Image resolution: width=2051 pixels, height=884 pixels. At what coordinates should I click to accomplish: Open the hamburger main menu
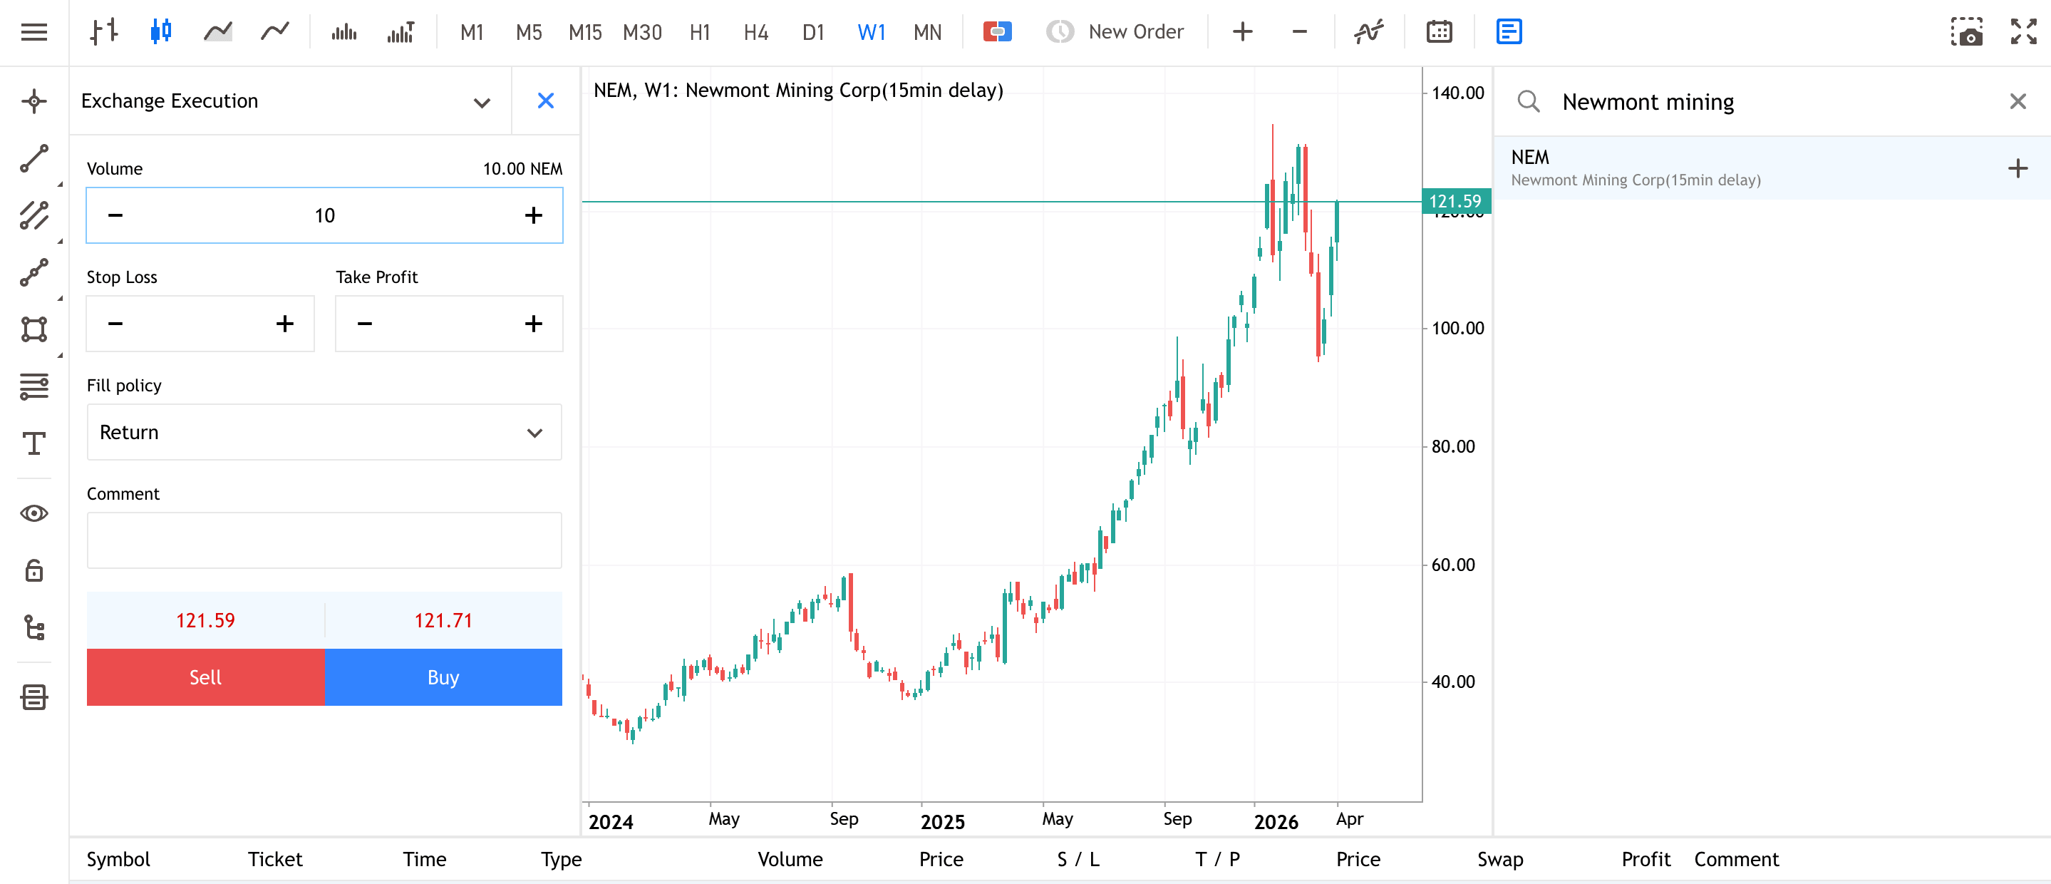coord(34,32)
